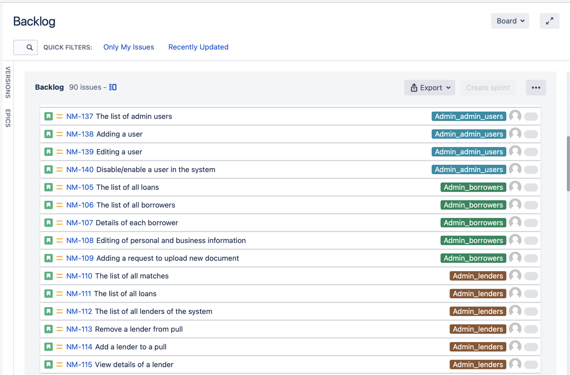Screen dimensions: 570x375
Task: Click the share icon inside the Export button
Action: click(414, 87)
